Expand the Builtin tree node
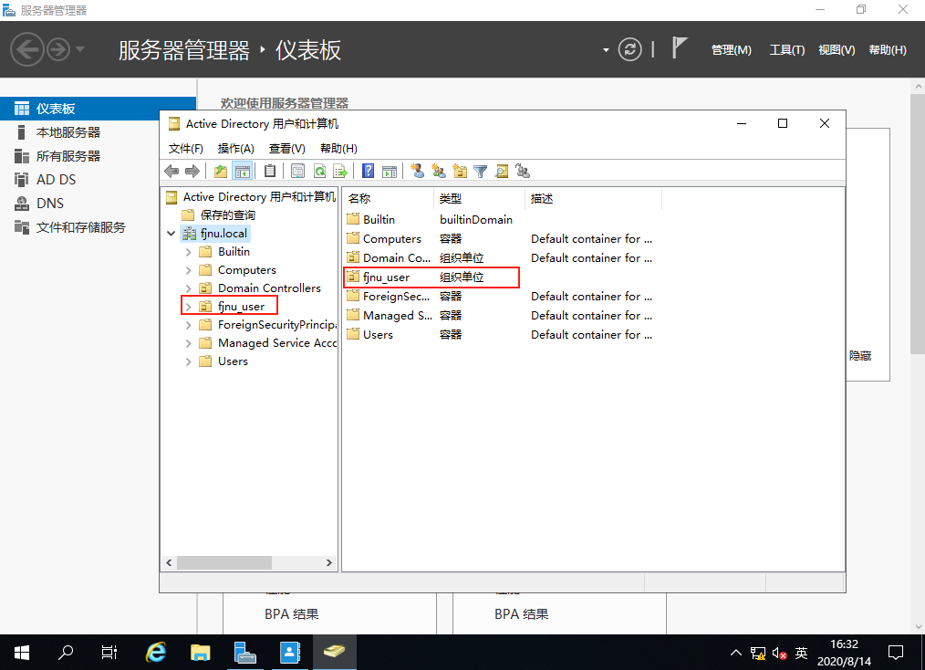The image size is (925, 670). click(188, 252)
